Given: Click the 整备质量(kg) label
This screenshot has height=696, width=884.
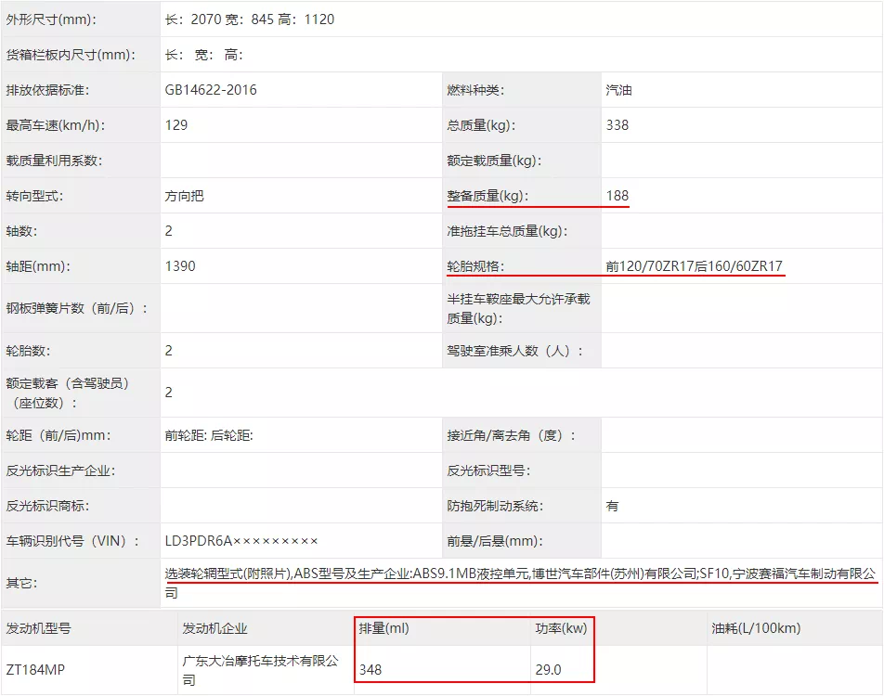Looking at the screenshot, I should pos(487,196).
